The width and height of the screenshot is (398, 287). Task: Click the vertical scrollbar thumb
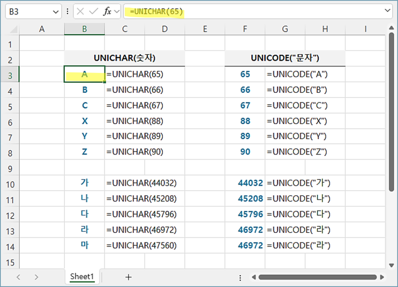[x=392, y=112]
